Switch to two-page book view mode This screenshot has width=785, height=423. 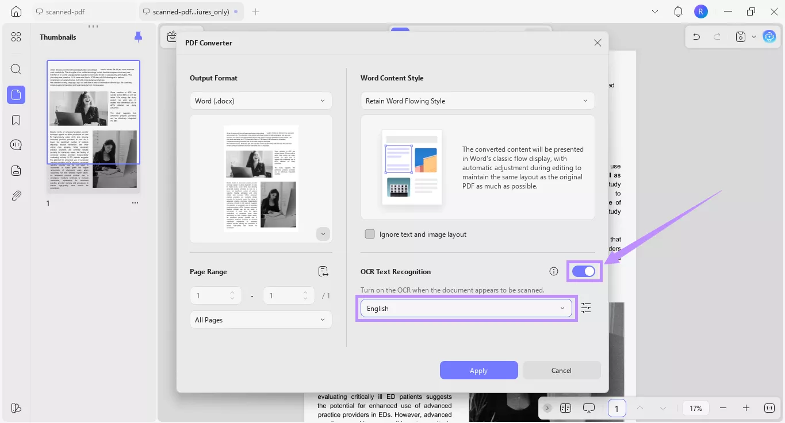(x=565, y=408)
